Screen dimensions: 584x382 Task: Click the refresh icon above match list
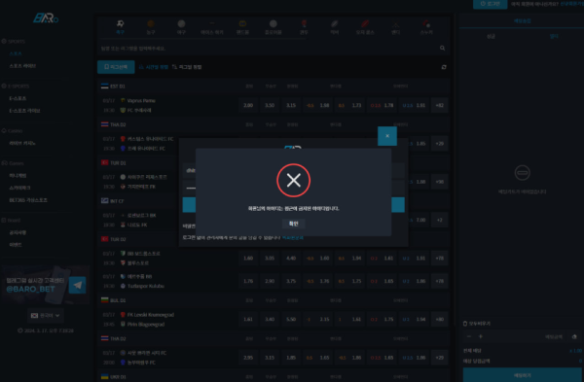point(444,67)
